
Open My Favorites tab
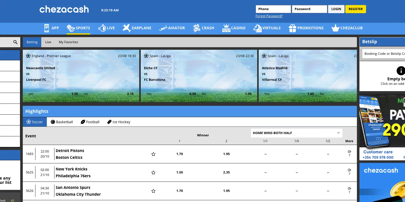click(x=68, y=42)
